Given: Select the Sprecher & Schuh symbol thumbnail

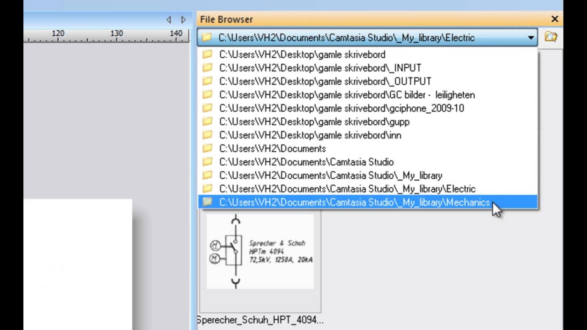Looking at the screenshot, I should pyautogui.click(x=260, y=252).
